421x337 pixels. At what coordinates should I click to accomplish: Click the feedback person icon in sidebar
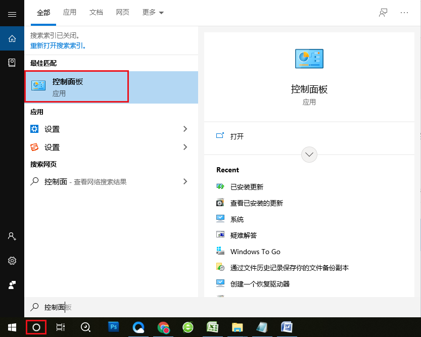click(x=12, y=285)
